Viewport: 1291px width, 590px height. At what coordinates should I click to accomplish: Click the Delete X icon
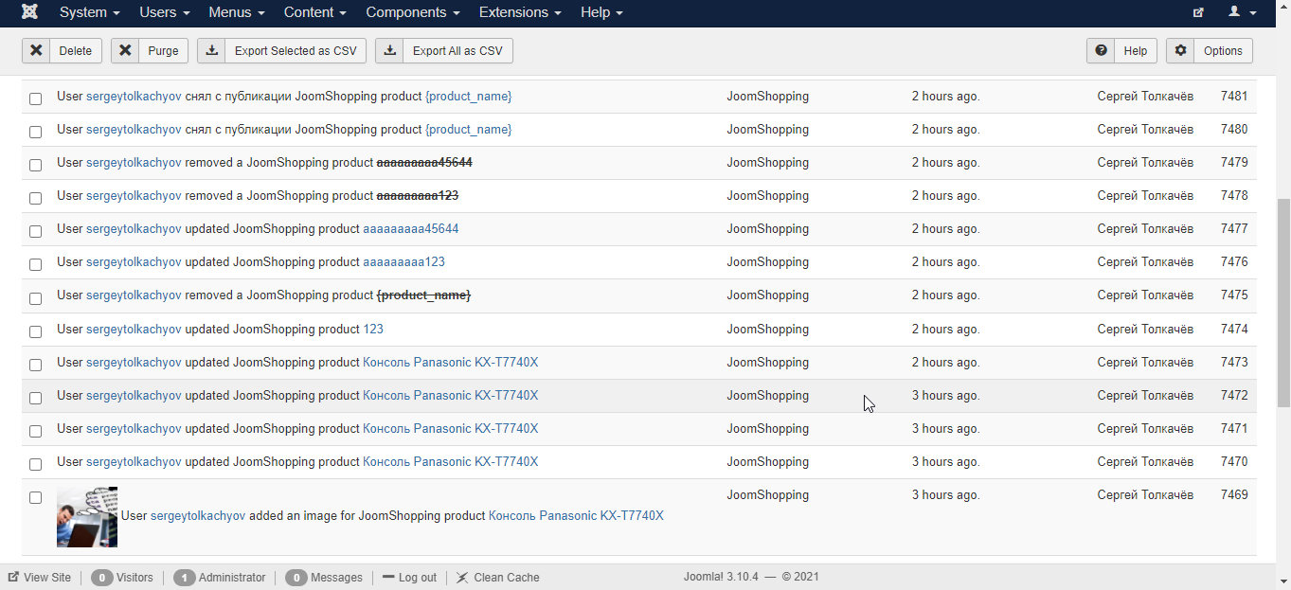point(36,51)
